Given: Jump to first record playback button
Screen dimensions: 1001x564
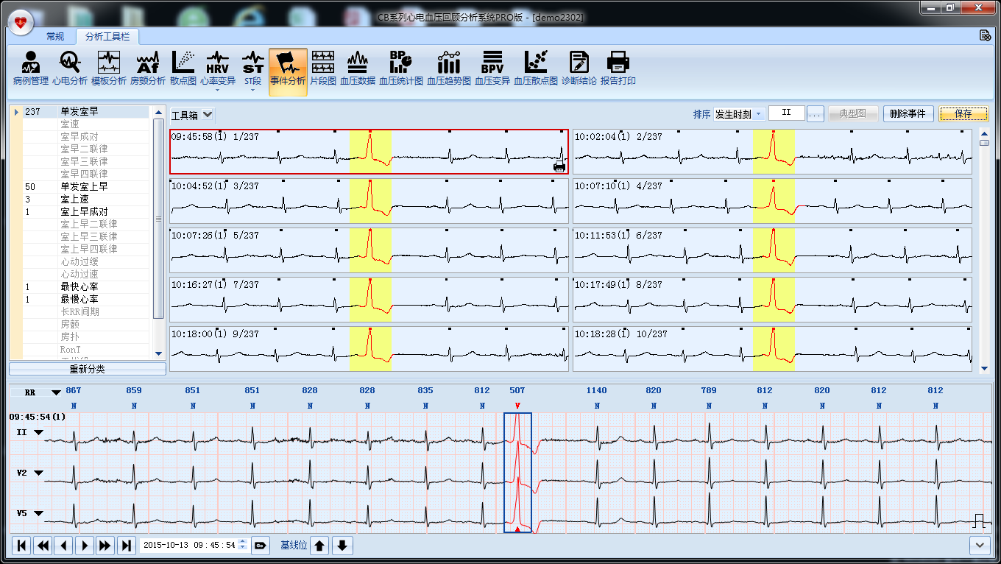Looking at the screenshot, I should pos(21,545).
